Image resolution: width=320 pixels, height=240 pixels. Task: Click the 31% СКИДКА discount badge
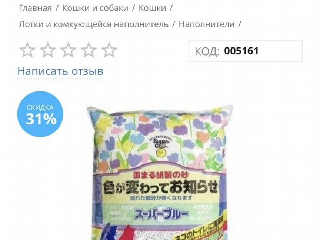[40, 114]
